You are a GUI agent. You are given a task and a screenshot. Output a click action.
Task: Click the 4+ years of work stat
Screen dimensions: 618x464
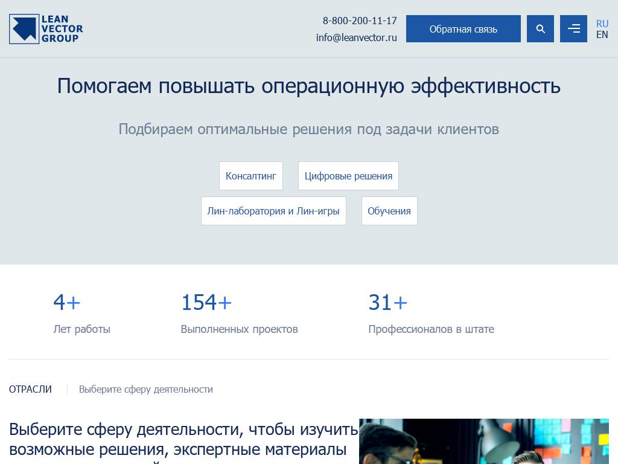(67, 302)
